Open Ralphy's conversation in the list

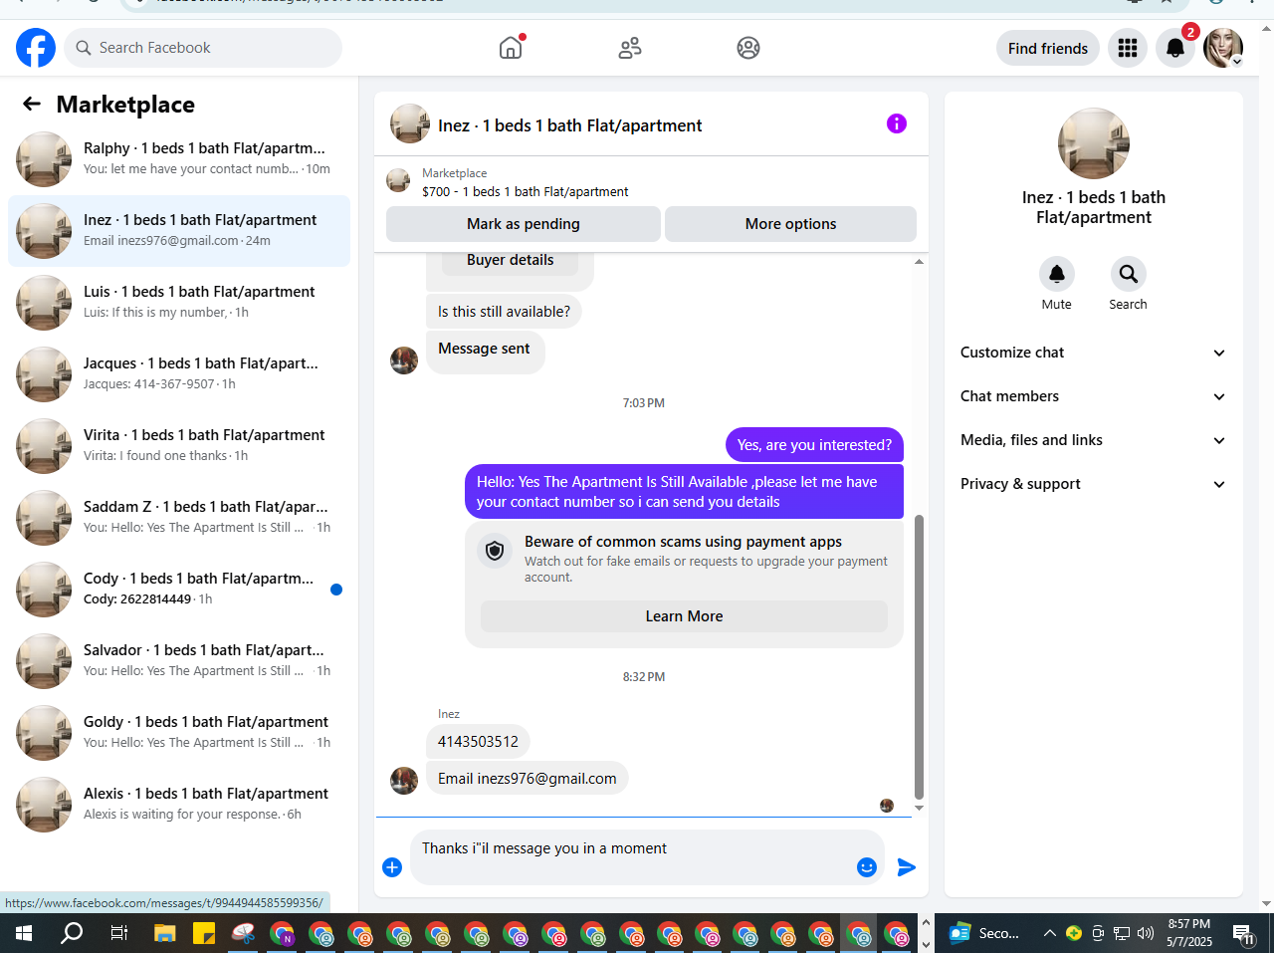click(x=179, y=159)
